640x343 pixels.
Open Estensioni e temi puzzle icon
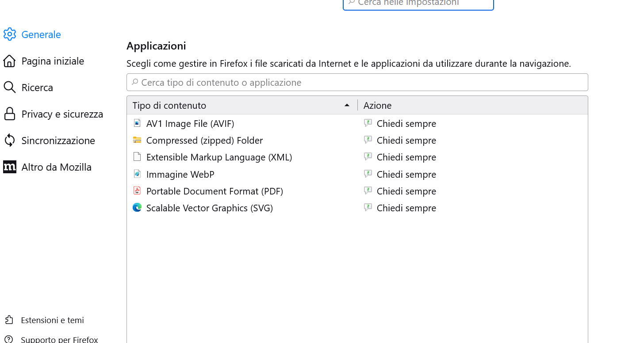pos(9,320)
